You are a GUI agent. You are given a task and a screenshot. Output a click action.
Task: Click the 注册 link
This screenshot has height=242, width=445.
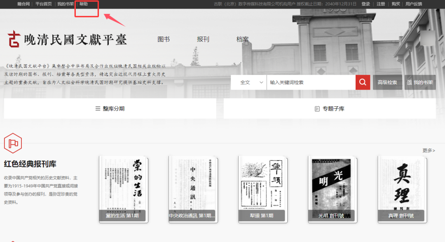pyautogui.click(x=381, y=4)
